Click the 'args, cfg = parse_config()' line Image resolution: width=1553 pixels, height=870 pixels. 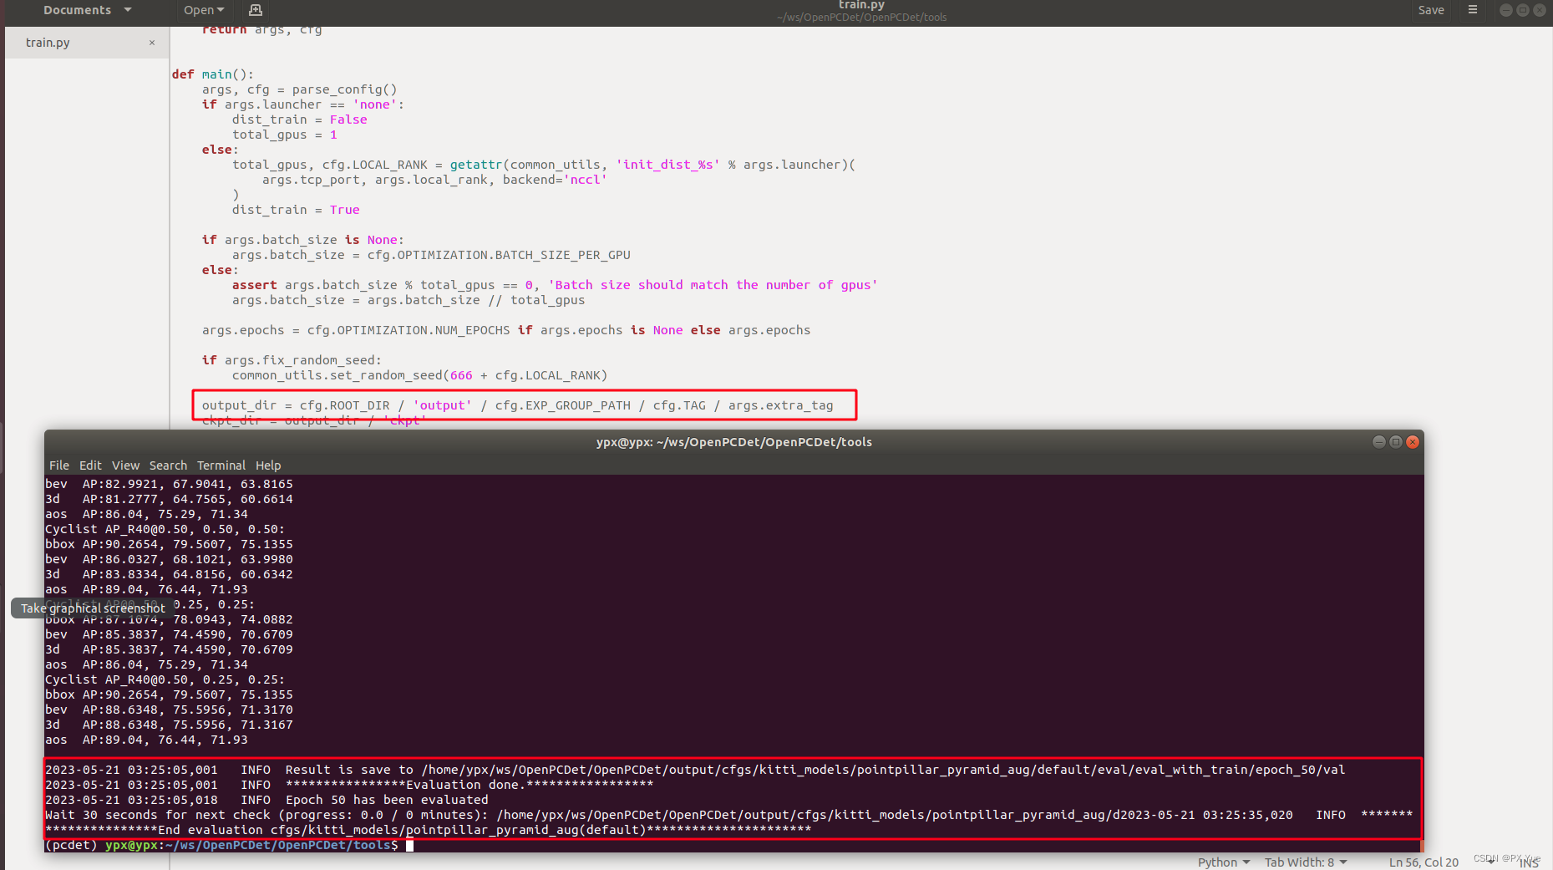pyautogui.click(x=299, y=89)
